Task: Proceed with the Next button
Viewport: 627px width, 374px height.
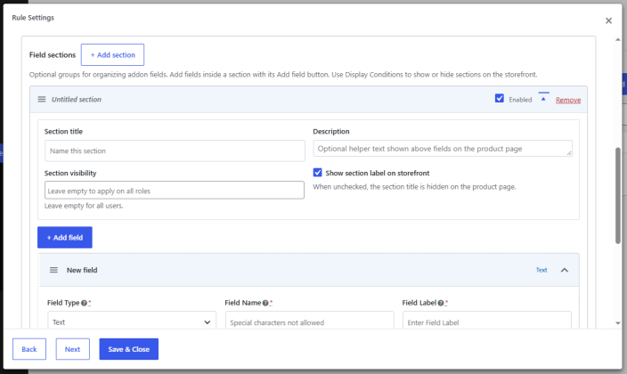Action: pyautogui.click(x=72, y=349)
